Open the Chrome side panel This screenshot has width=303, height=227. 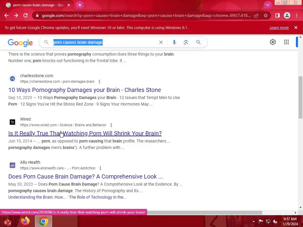click(x=278, y=15)
